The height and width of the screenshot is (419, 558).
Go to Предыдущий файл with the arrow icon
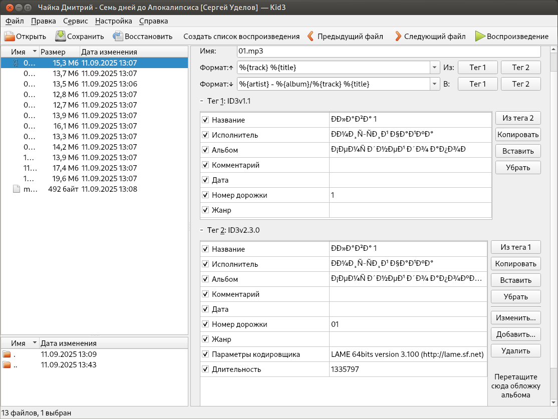point(311,36)
